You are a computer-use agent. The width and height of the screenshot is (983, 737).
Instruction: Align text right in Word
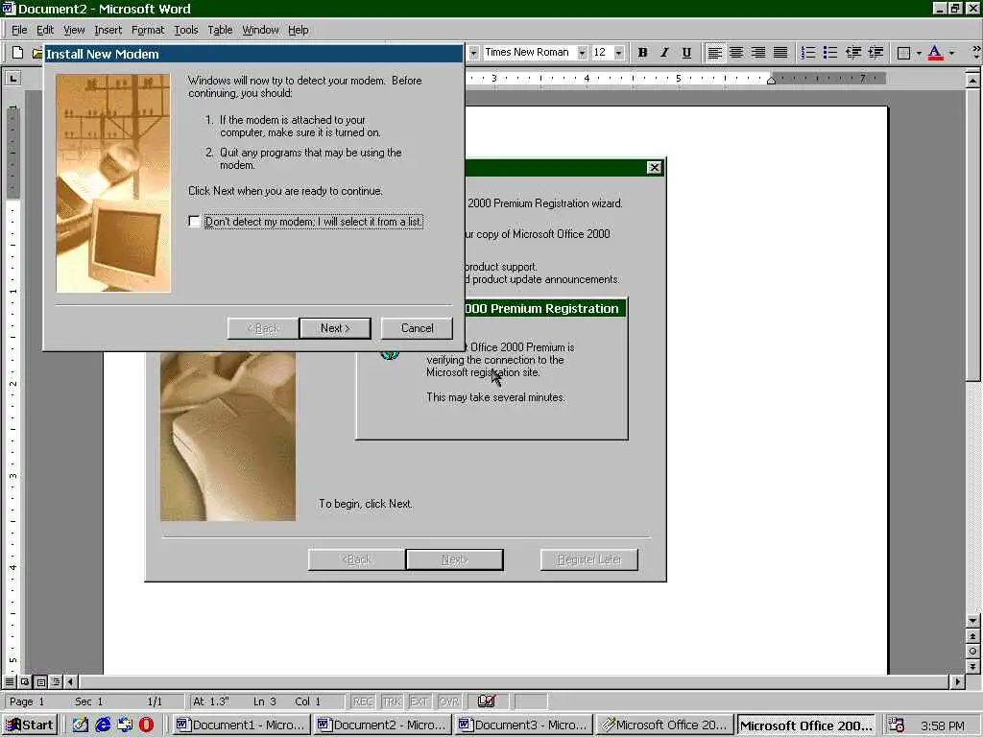tap(758, 53)
